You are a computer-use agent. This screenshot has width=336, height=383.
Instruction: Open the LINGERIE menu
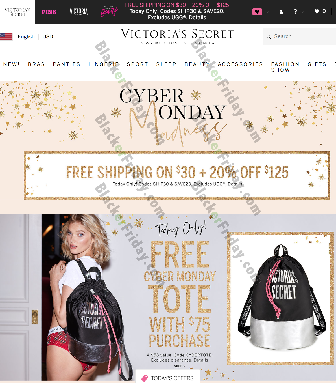(104, 64)
